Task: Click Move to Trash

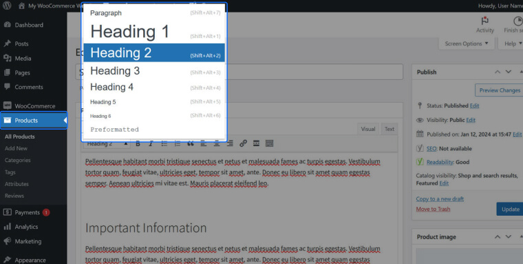Action: pos(433,209)
